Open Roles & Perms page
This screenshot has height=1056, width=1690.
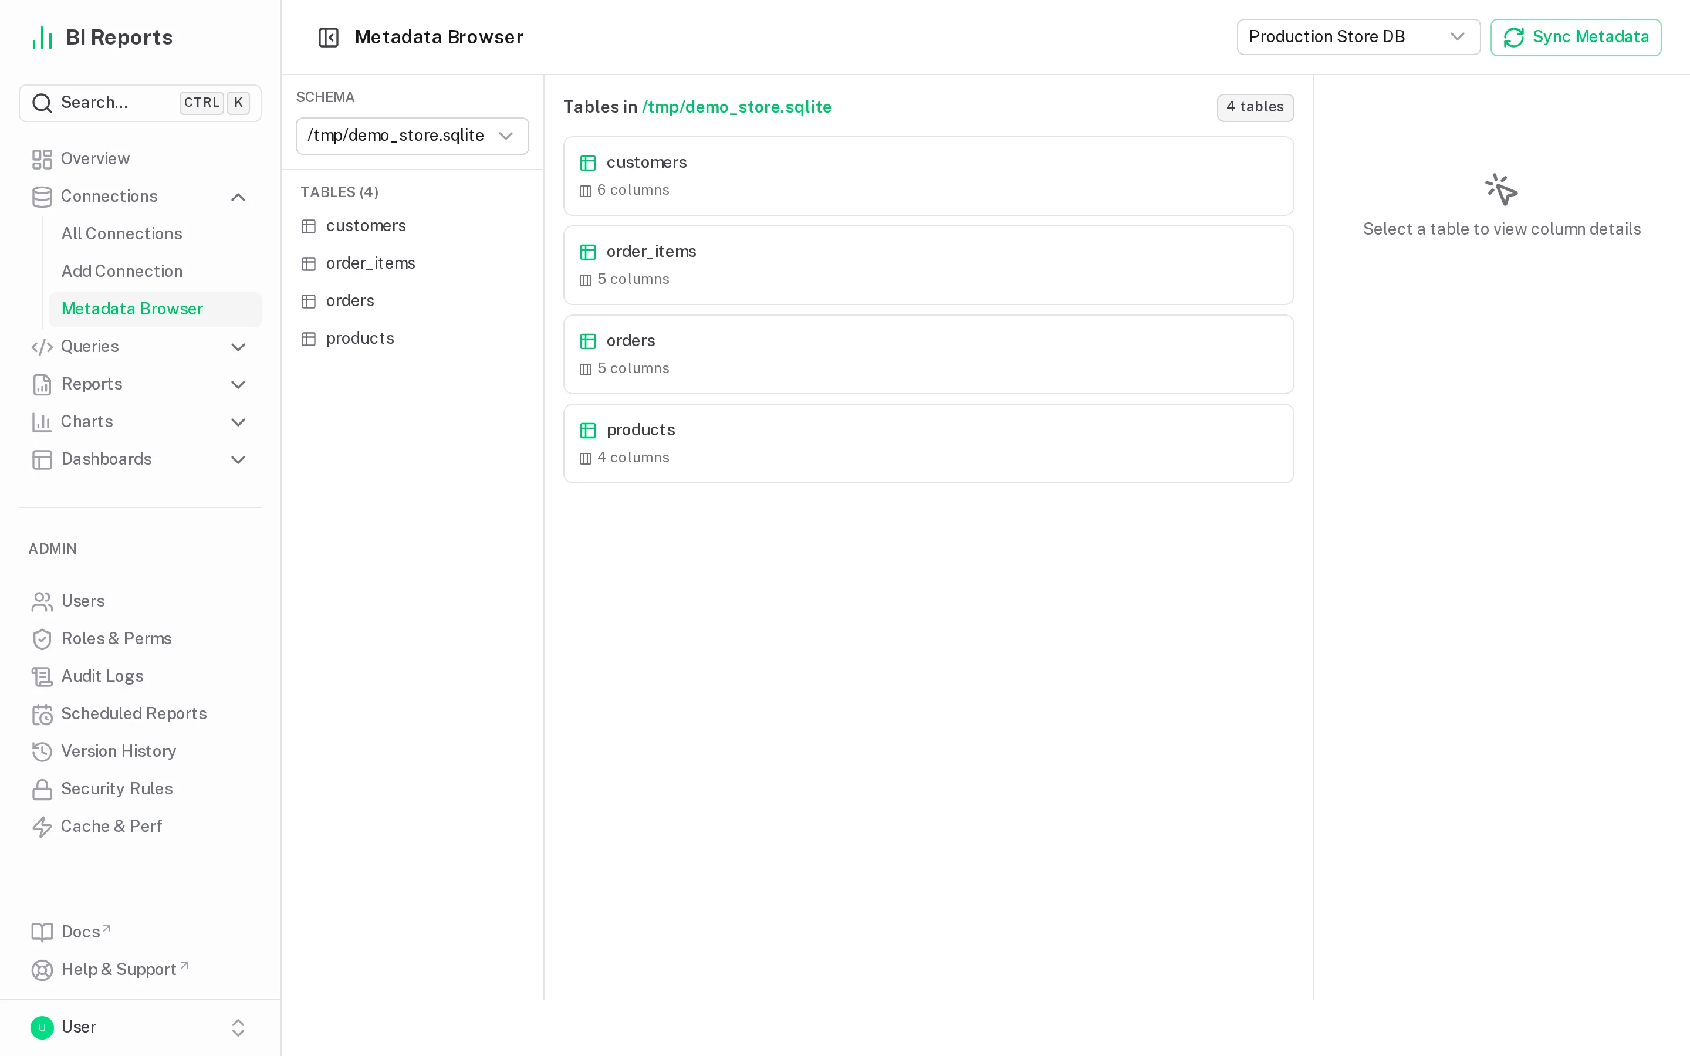click(140, 639)
